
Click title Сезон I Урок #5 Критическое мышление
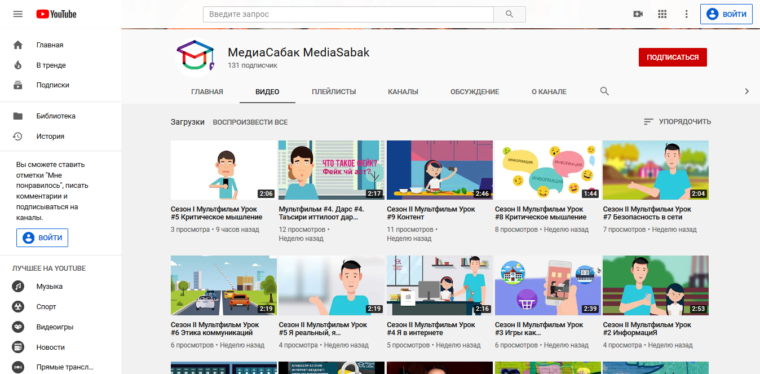tap(216, 213)
